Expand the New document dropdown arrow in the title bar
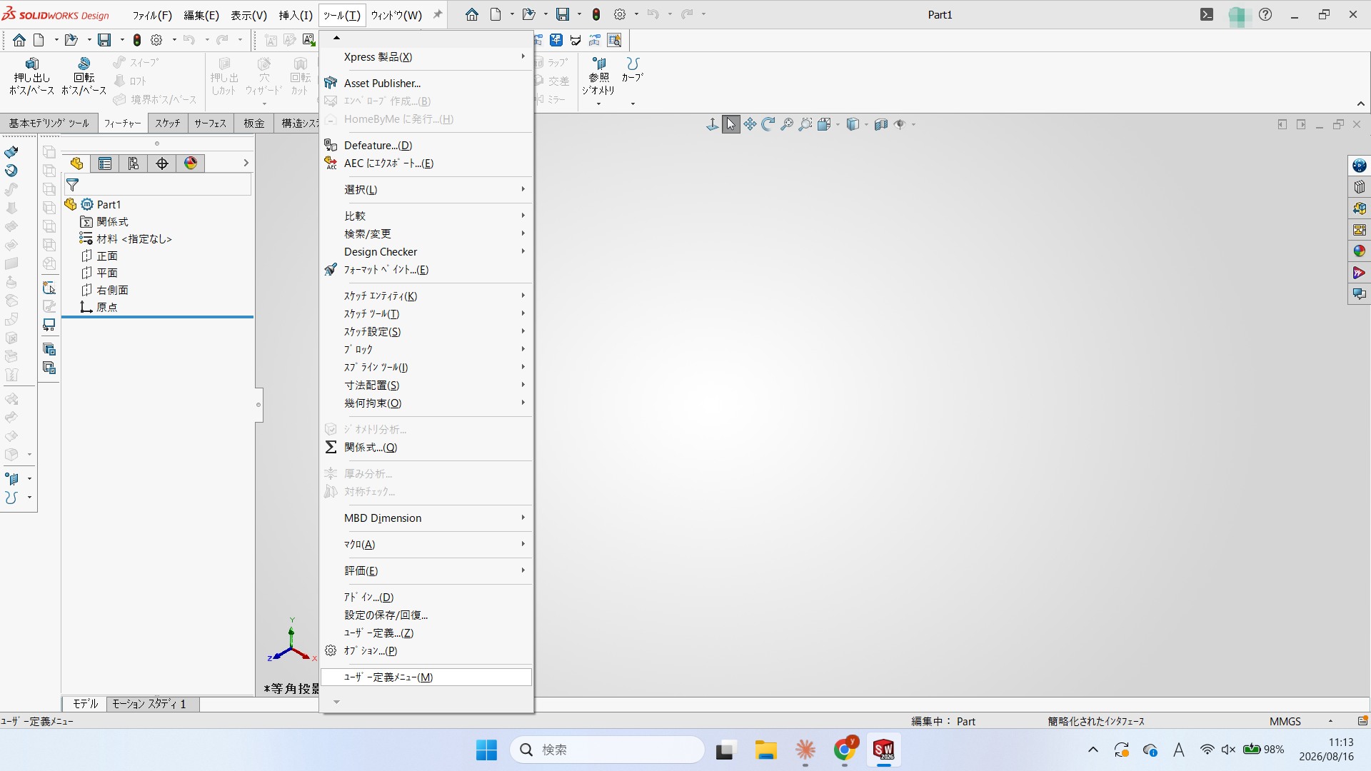This screenshot has width=1371, height=771. [x=511, y=14]
